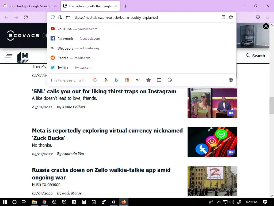This screenshot has width=274, height=206.
Task: Open the Firefox hamburger application menu
Action: 268,17
